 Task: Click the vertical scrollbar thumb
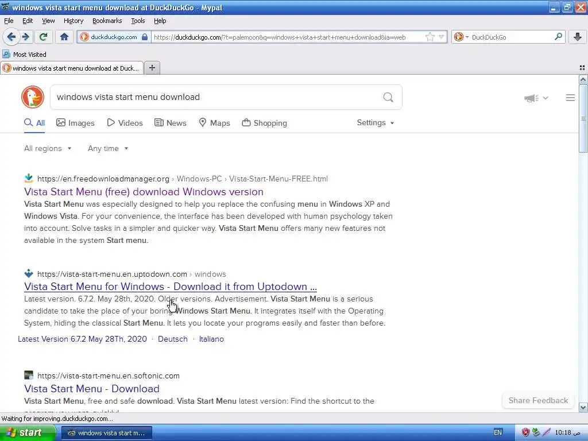click(x=583, y=118)
